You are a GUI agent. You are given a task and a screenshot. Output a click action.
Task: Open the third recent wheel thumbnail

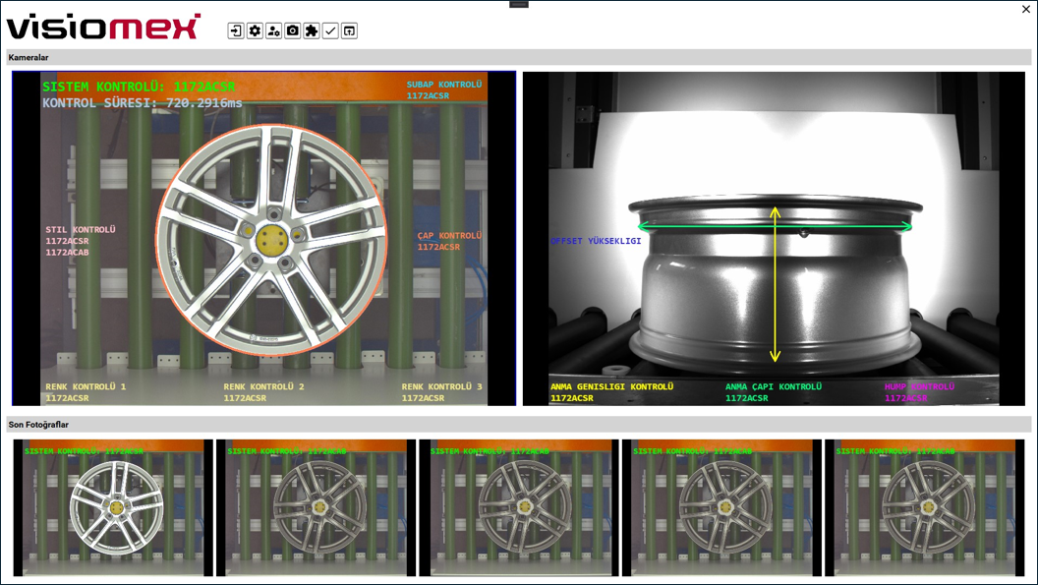point(519,507)
